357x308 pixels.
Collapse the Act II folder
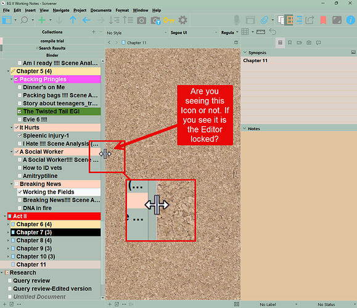(5, 216)
